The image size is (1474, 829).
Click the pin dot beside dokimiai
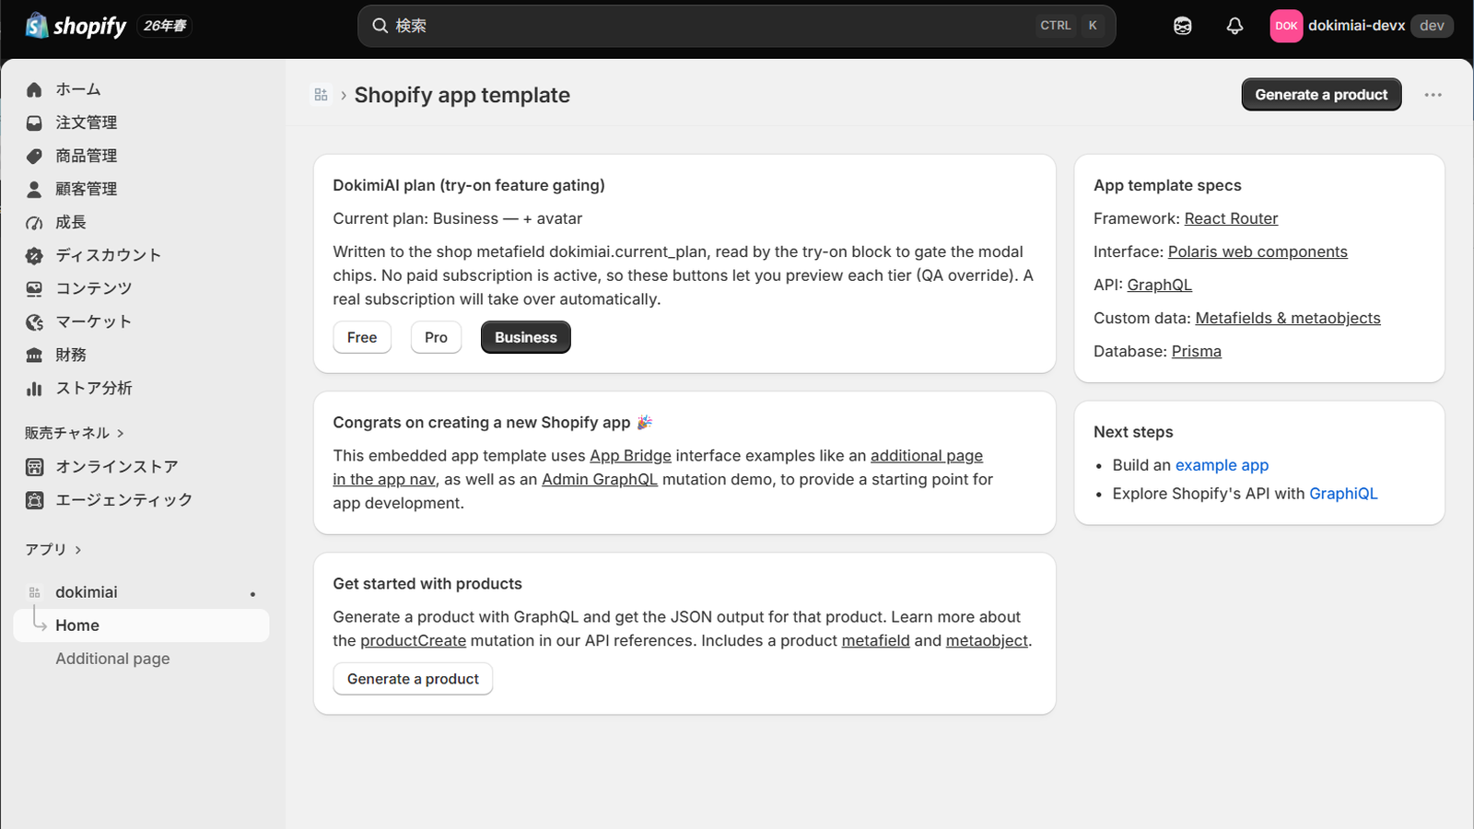(252, 594)
